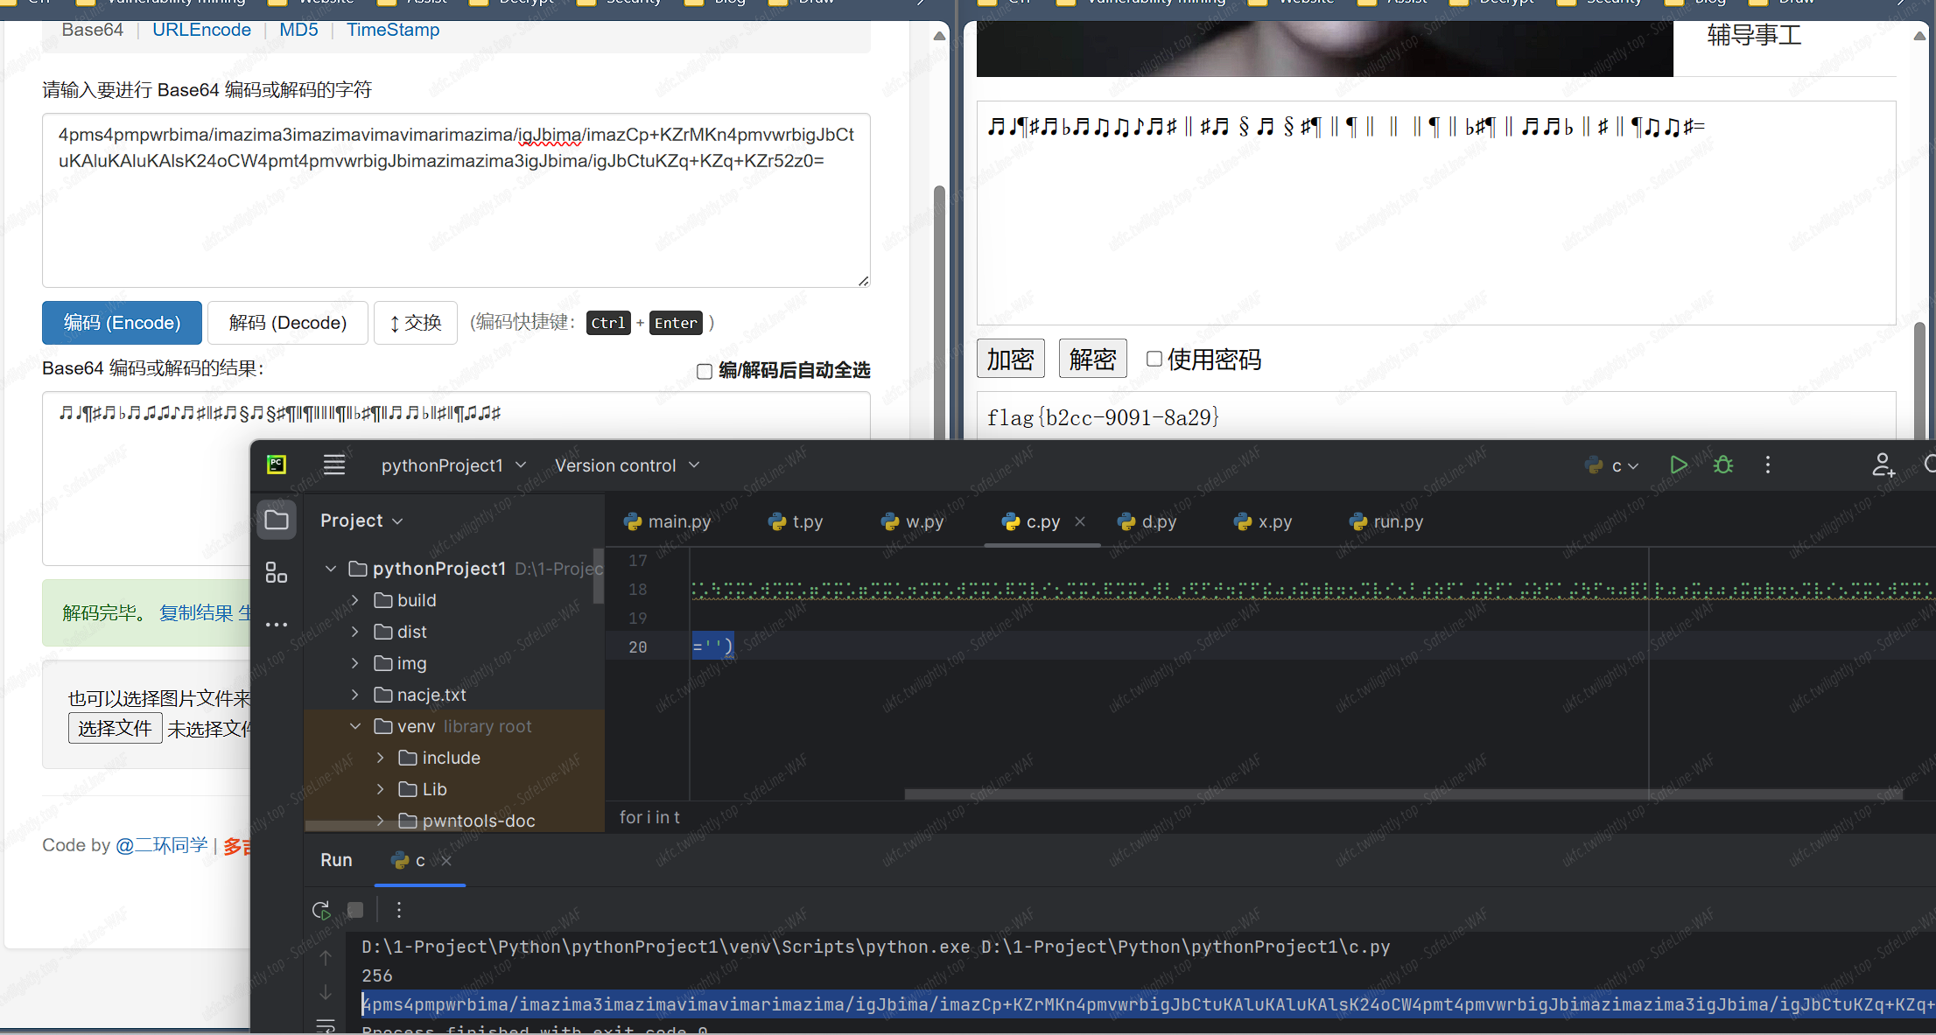Open the Project tool window folder icon
This screenshot has width=1936, height=1035.
pyautogui.click(x=277, y=521)
